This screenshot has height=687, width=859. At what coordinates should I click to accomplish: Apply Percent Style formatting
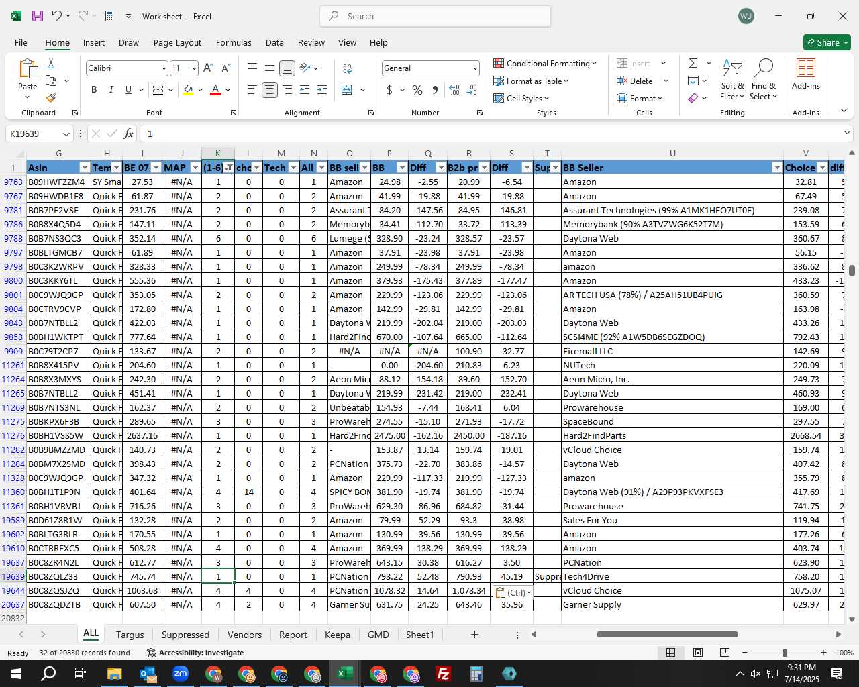pos(417,89)
